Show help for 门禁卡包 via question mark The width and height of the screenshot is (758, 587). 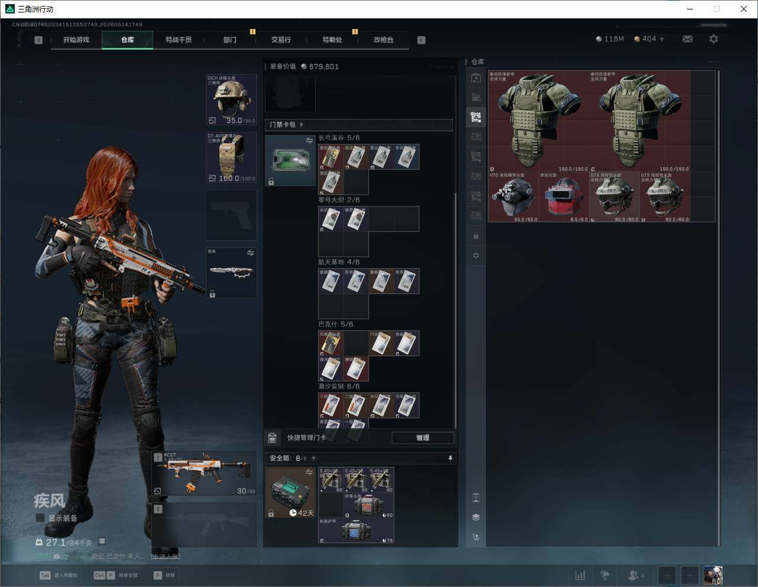point(302,125)
